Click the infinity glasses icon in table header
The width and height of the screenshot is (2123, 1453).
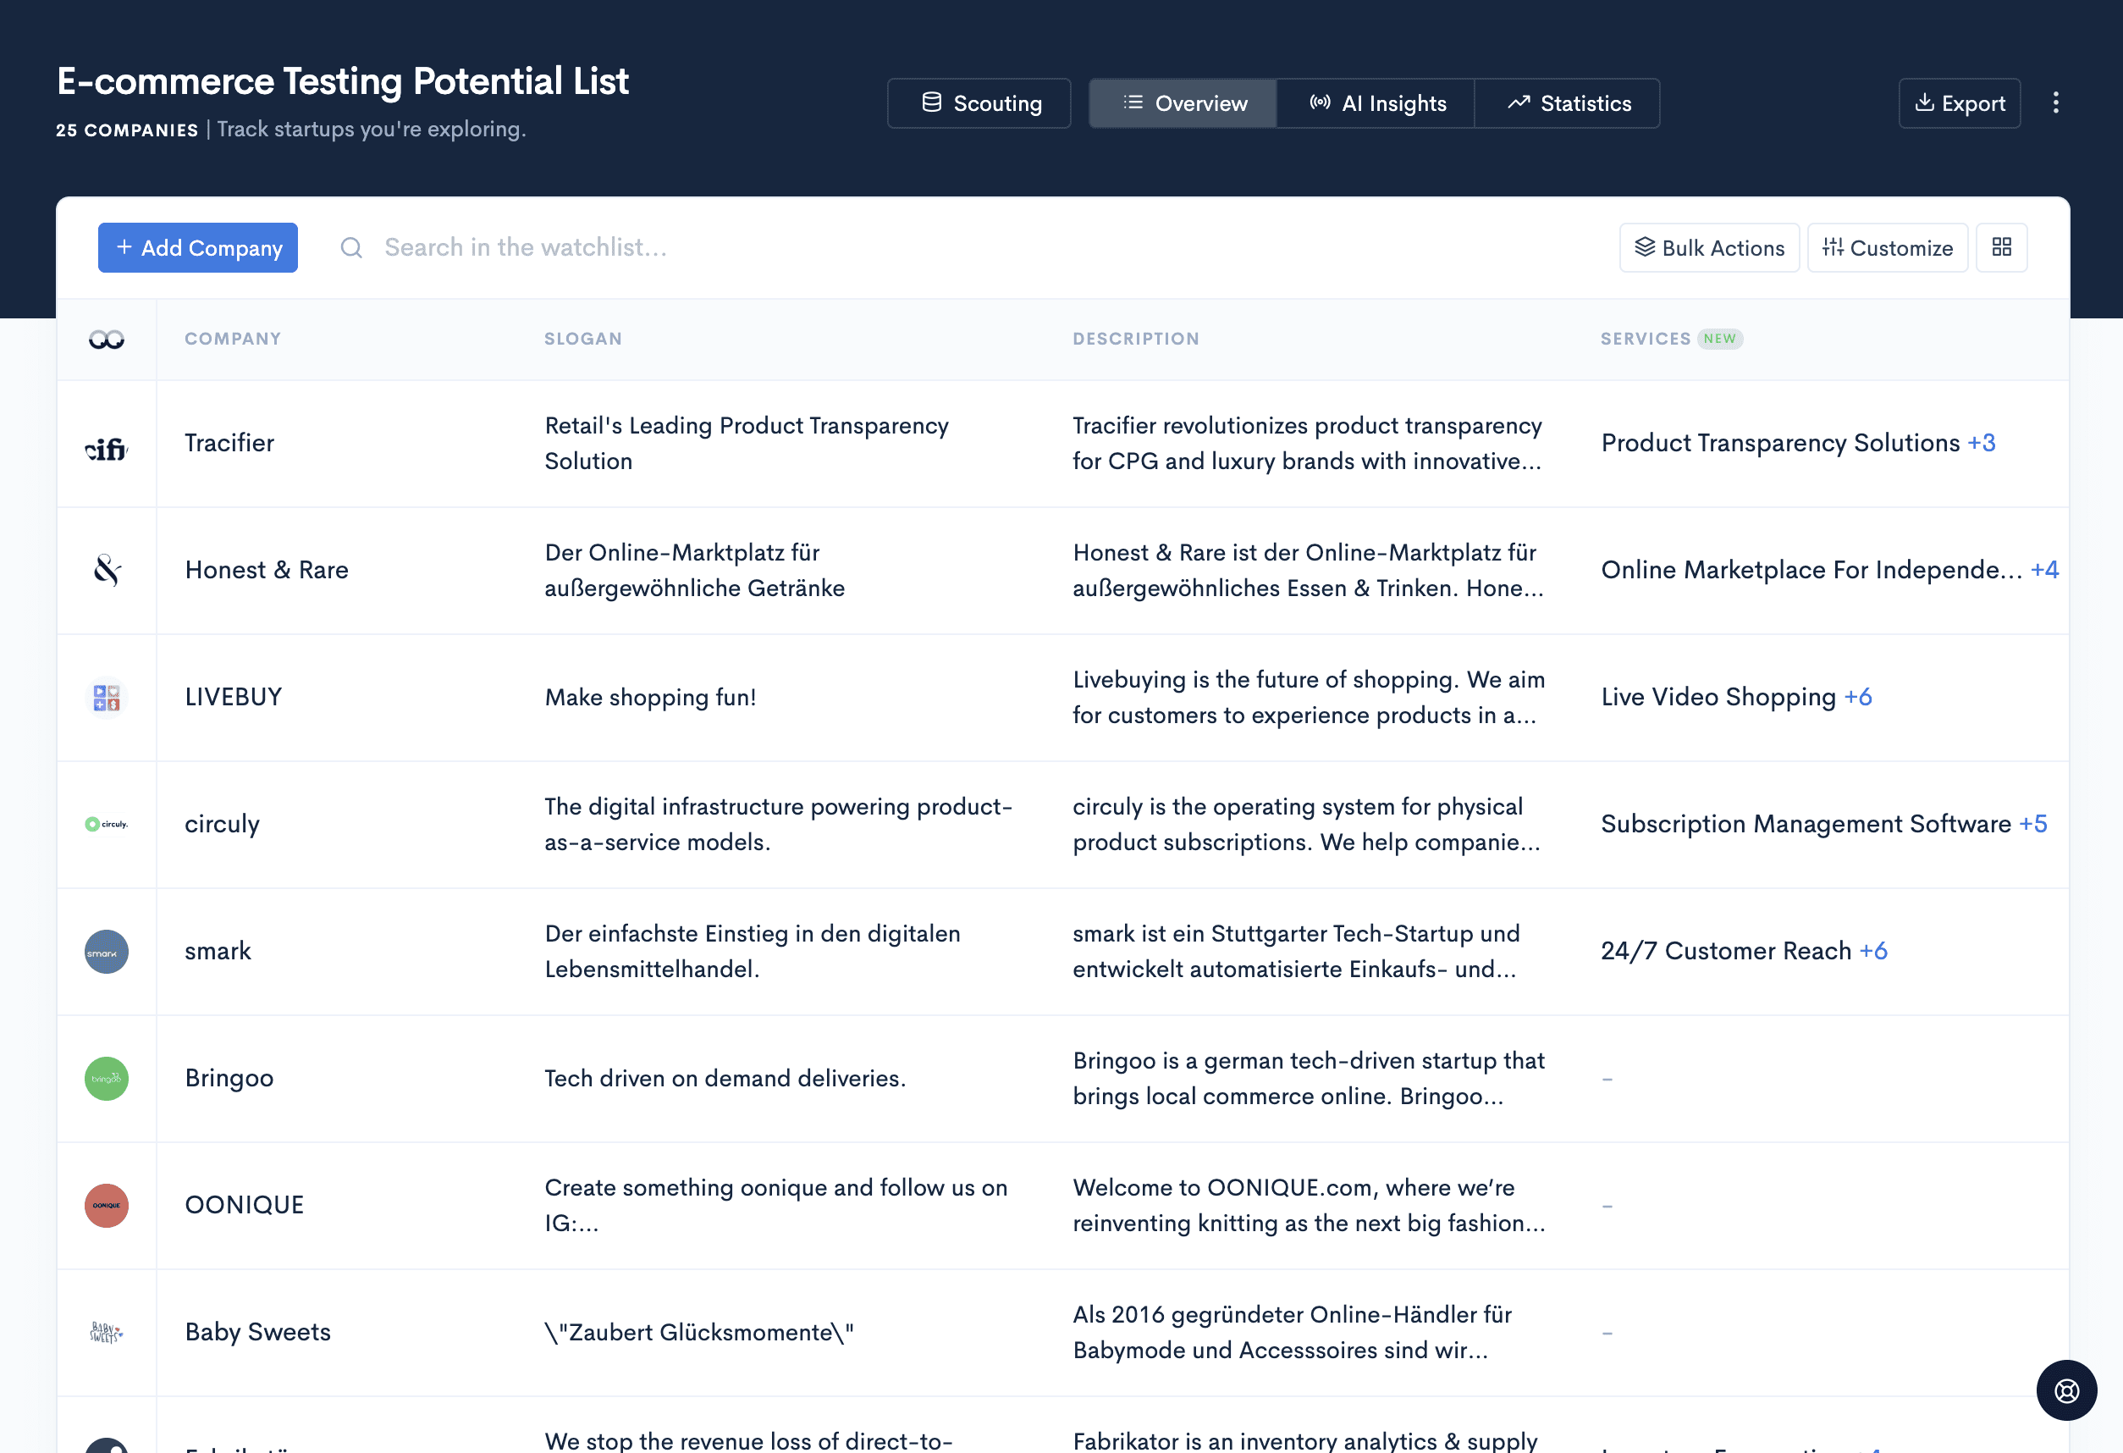(106, 339)
